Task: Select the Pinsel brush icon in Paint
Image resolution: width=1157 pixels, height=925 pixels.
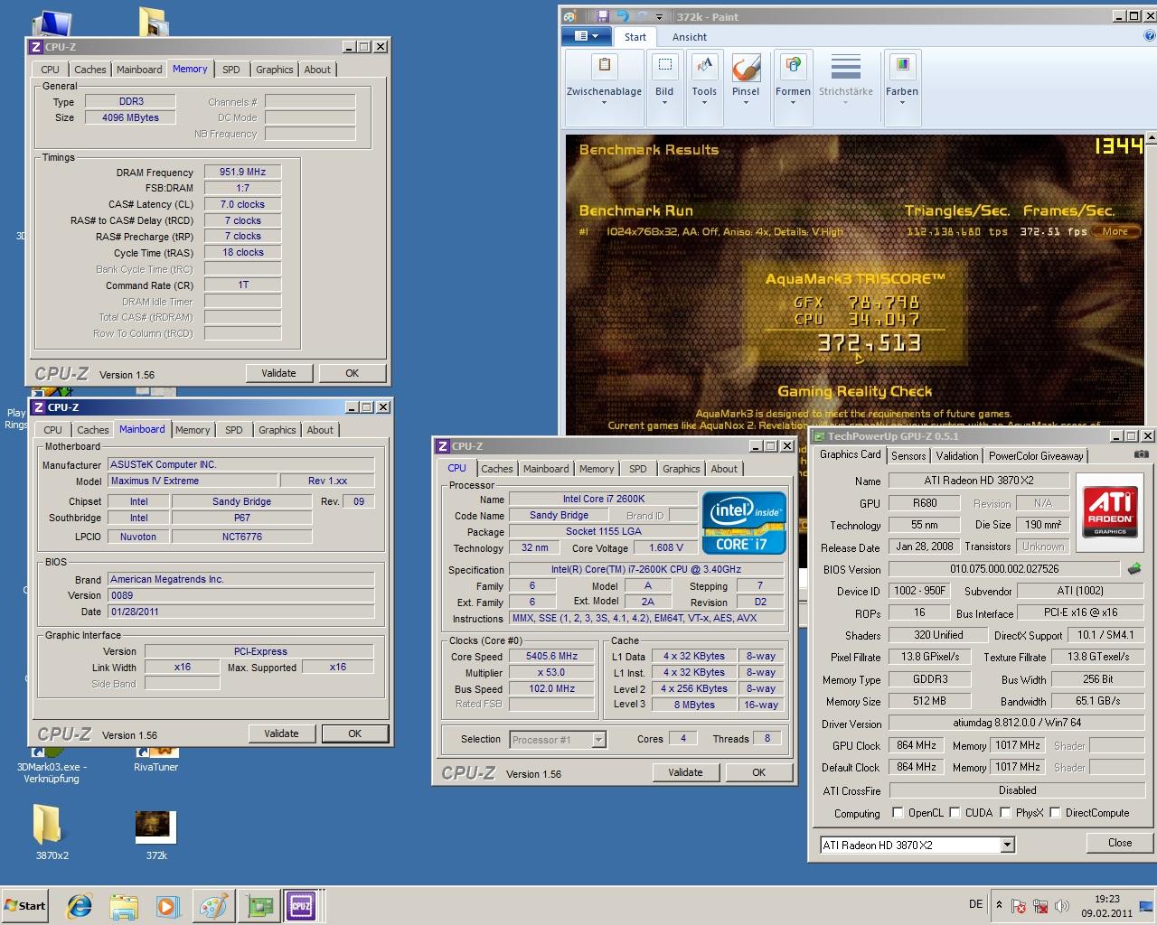Action: pyautogui.click(x=746, y=68)
